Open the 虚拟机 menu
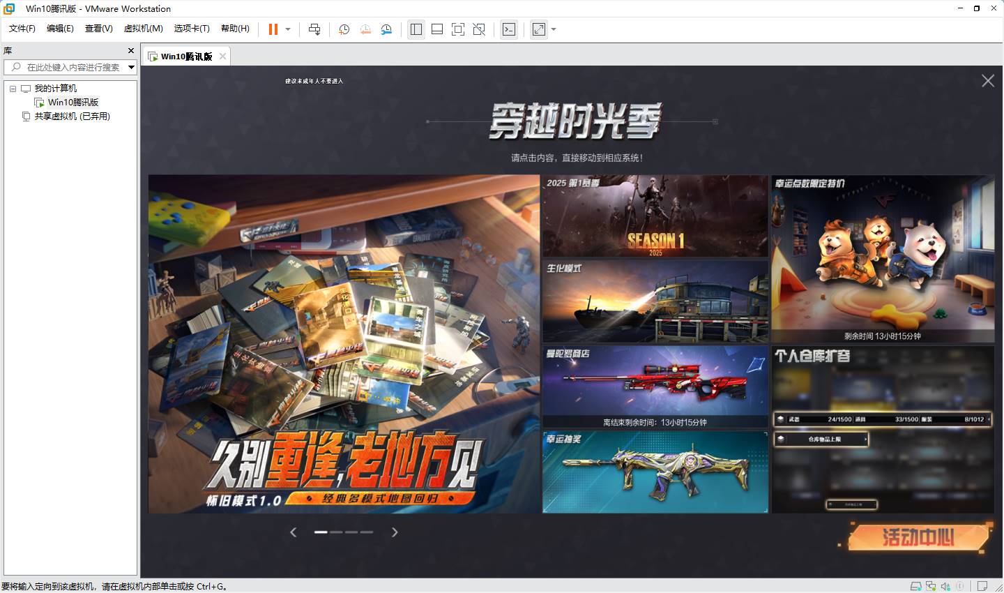Screen dimensions: 1004x593 (143, 29)
